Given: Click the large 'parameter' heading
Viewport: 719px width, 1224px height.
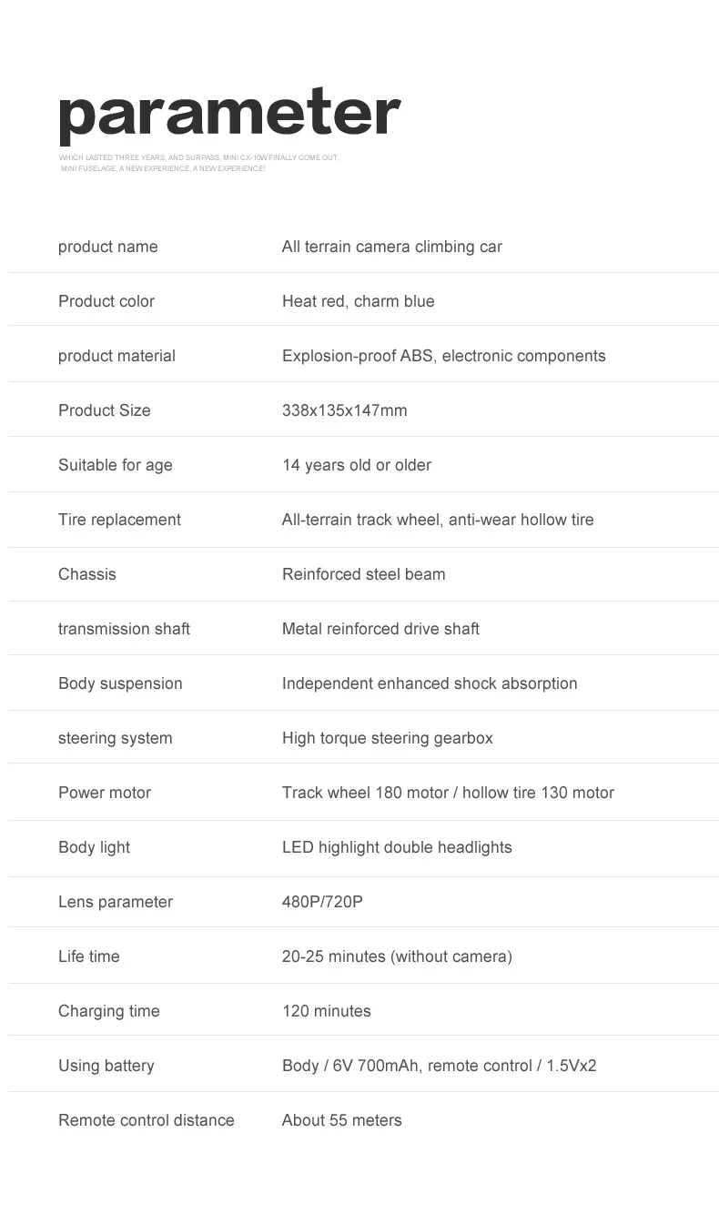Looking at the screenshot, I should 229,115.
